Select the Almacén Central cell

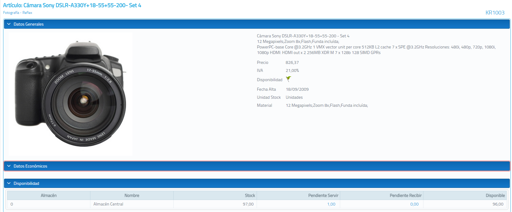[132, 204]
